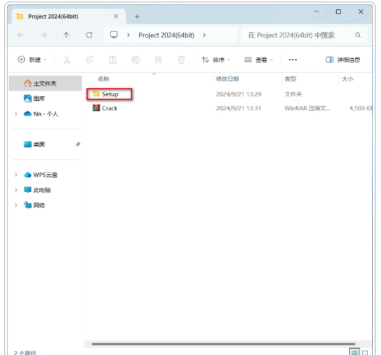Sort by 名称 column header
Image resolution: width=381 pixels, height=355 pixels.
tap(104, 79)
